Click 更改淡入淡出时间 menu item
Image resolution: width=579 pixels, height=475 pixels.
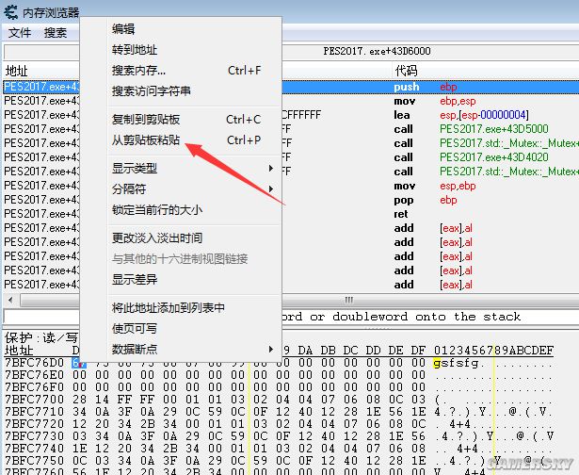tap(156, 238)
